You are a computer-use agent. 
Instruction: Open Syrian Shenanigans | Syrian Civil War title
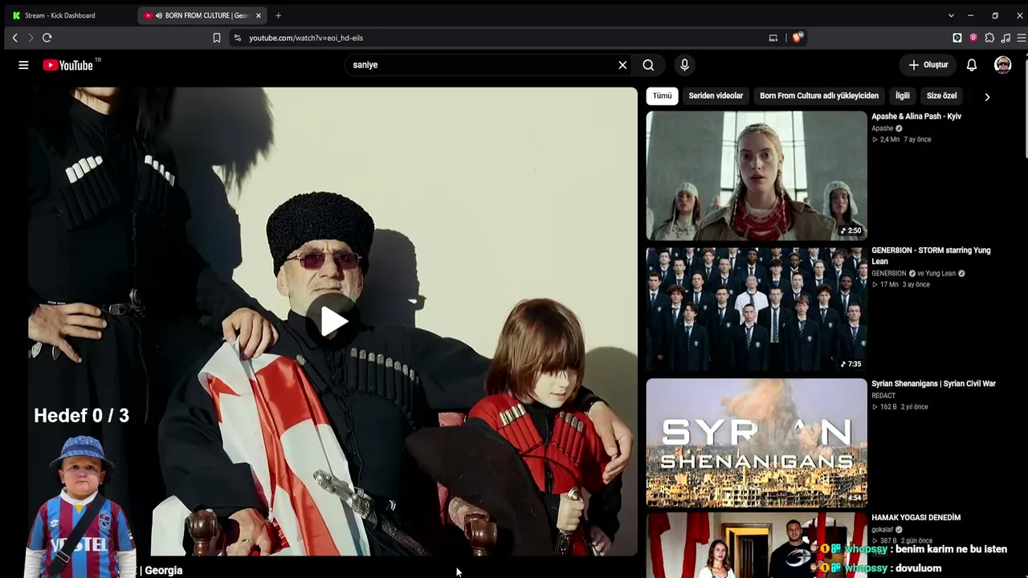click(x=933, y=384)
